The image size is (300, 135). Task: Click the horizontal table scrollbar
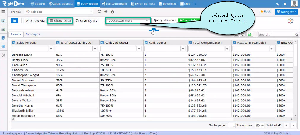(x=152, y=119)
